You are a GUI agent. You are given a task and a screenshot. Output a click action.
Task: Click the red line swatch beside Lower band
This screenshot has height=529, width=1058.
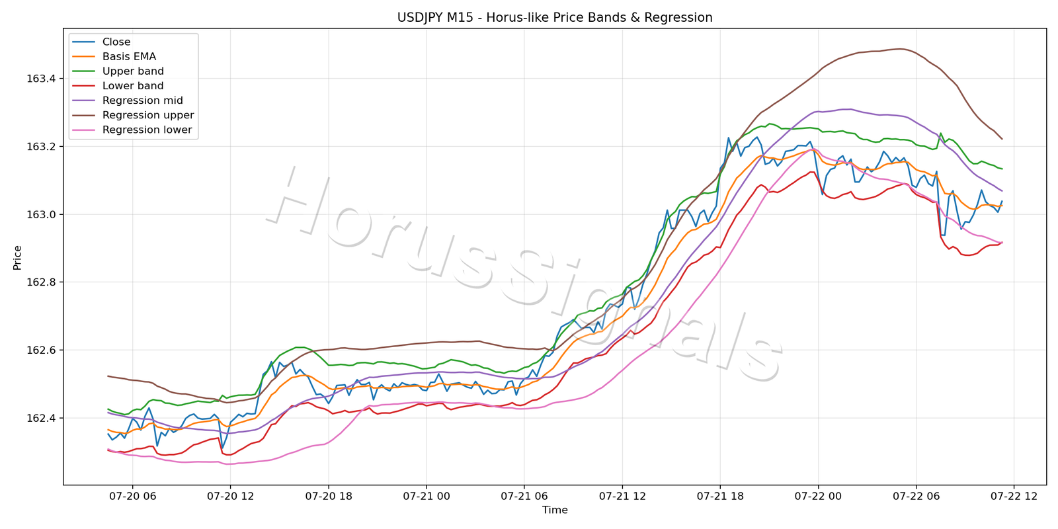(84, 86)
